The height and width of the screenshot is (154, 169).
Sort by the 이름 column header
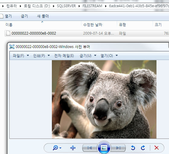(9, 25)
